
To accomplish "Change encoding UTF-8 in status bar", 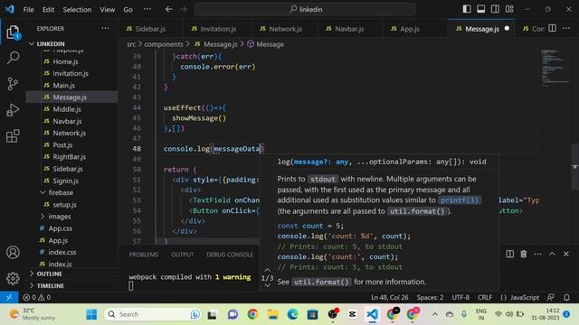I will pos(460,297).
